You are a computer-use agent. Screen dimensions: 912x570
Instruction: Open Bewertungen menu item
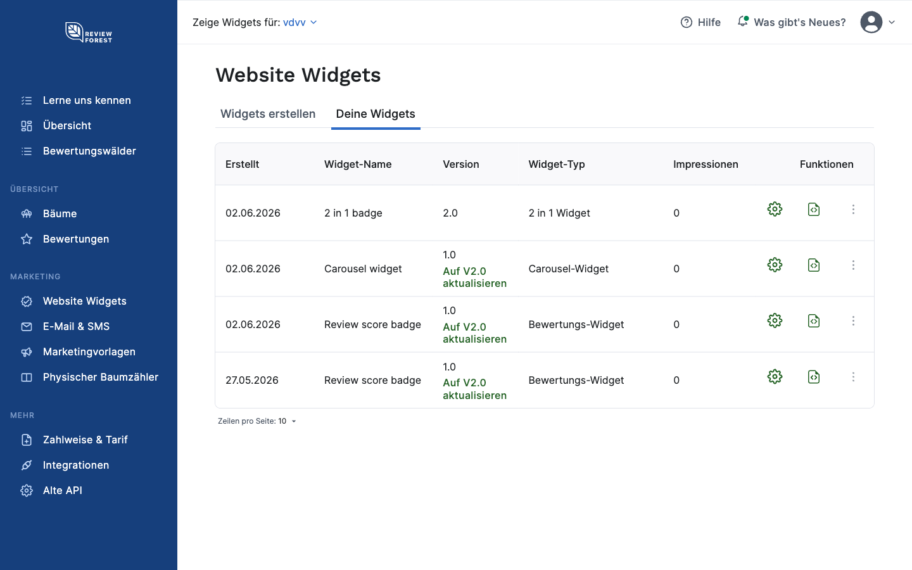point(76,239)
